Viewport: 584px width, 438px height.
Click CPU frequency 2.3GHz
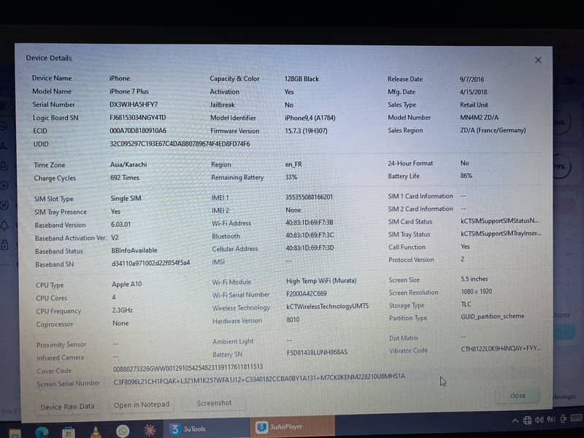click(122, 310)
